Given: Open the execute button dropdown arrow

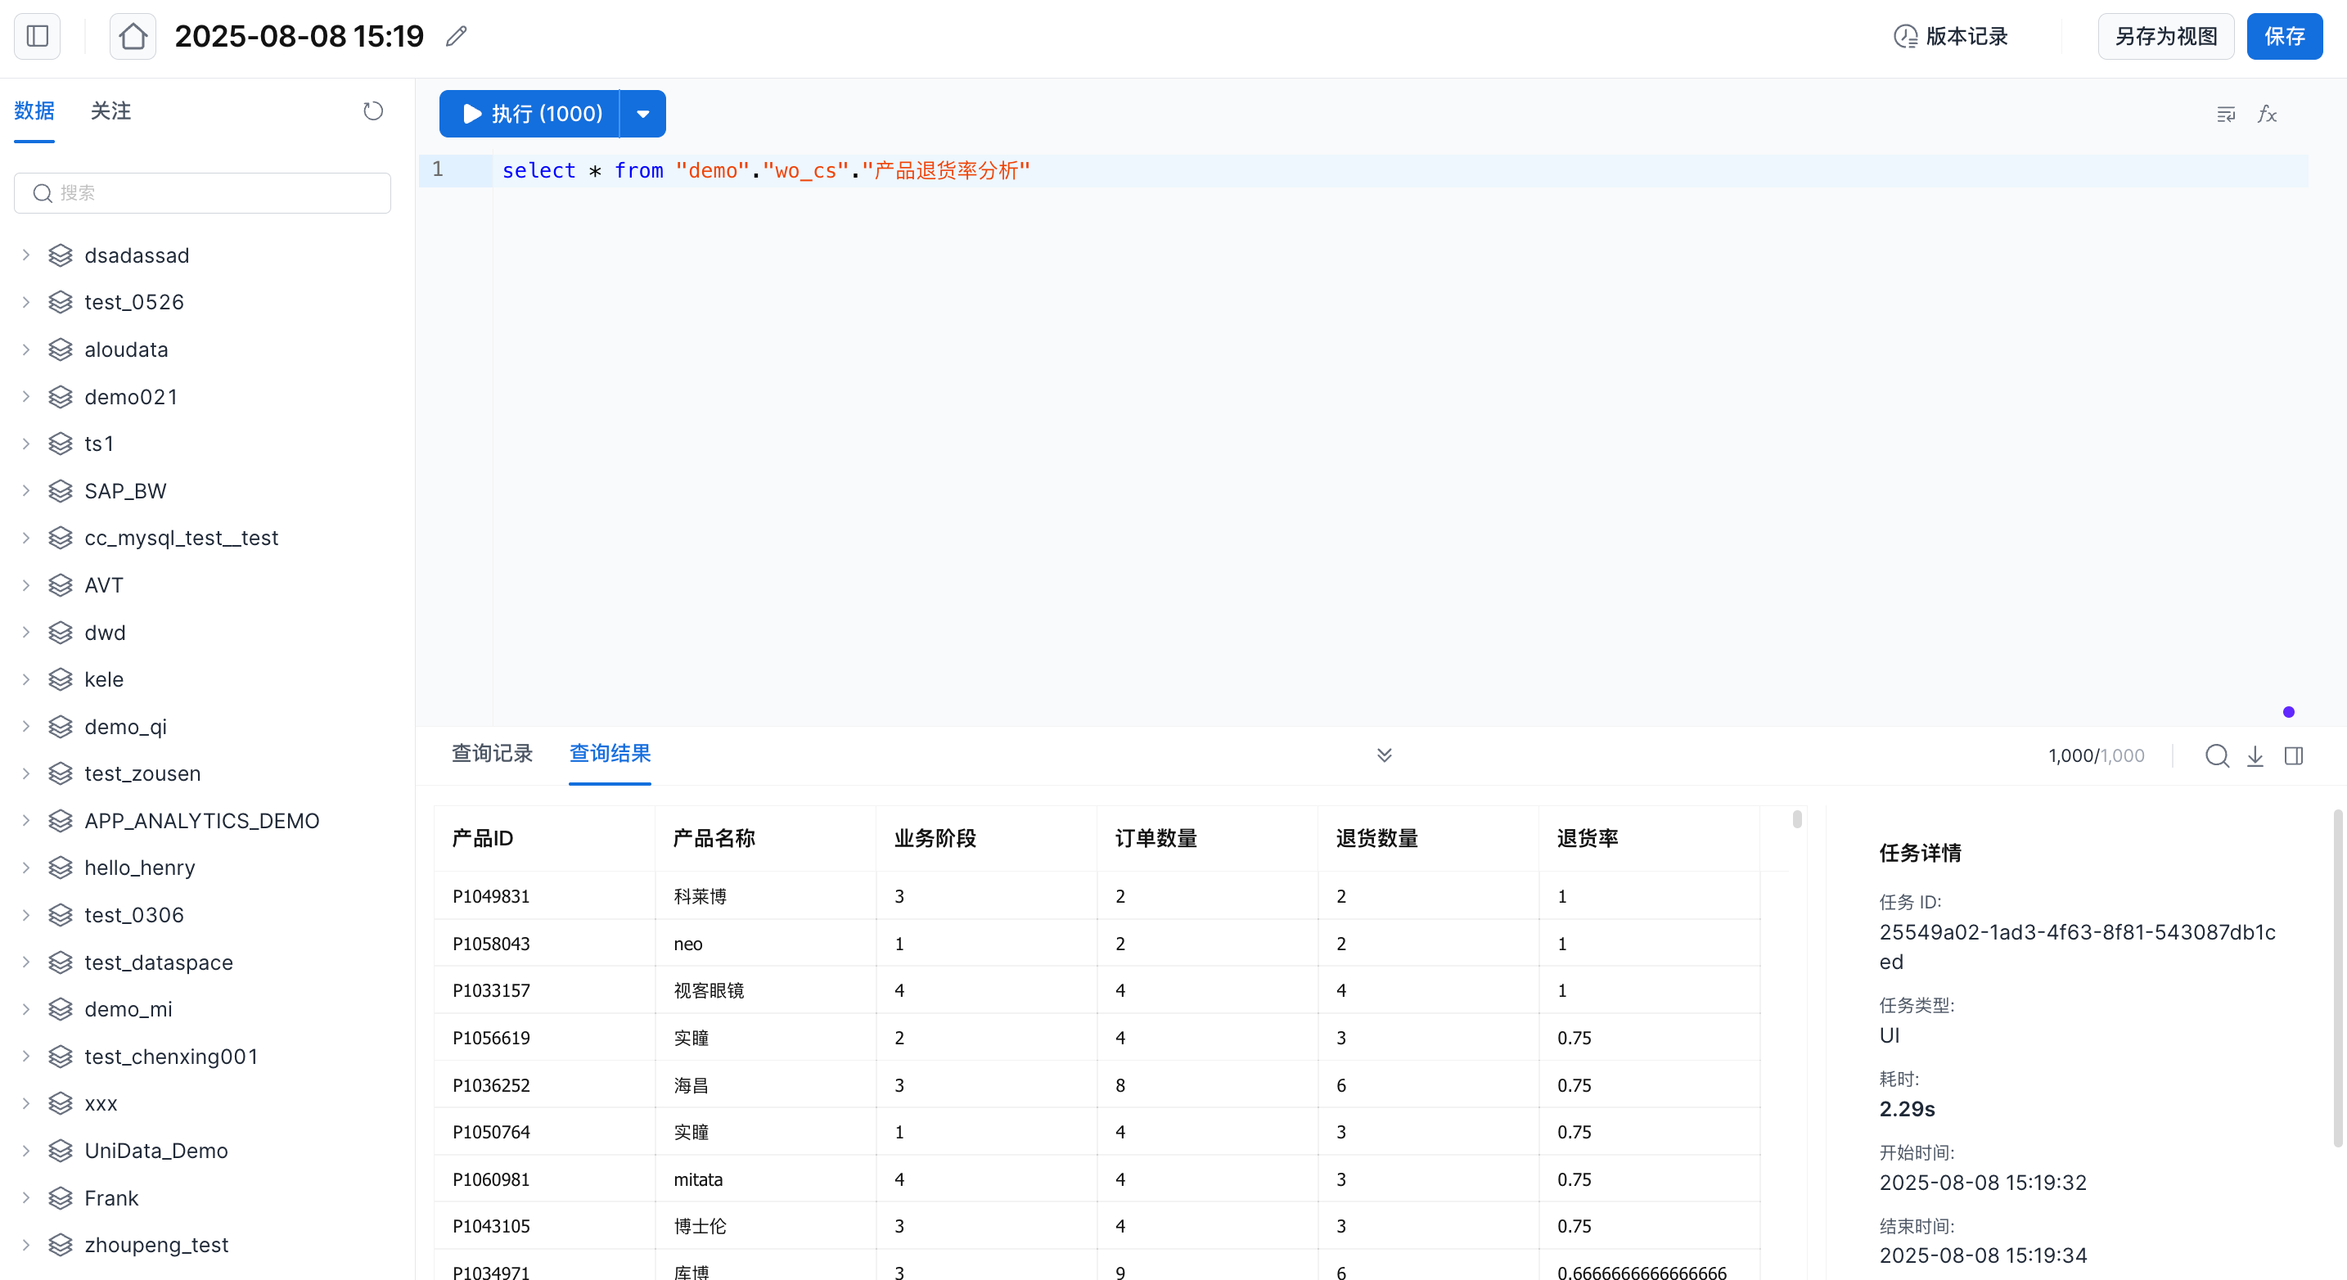Looking at the screenshot, I should 643,114.
